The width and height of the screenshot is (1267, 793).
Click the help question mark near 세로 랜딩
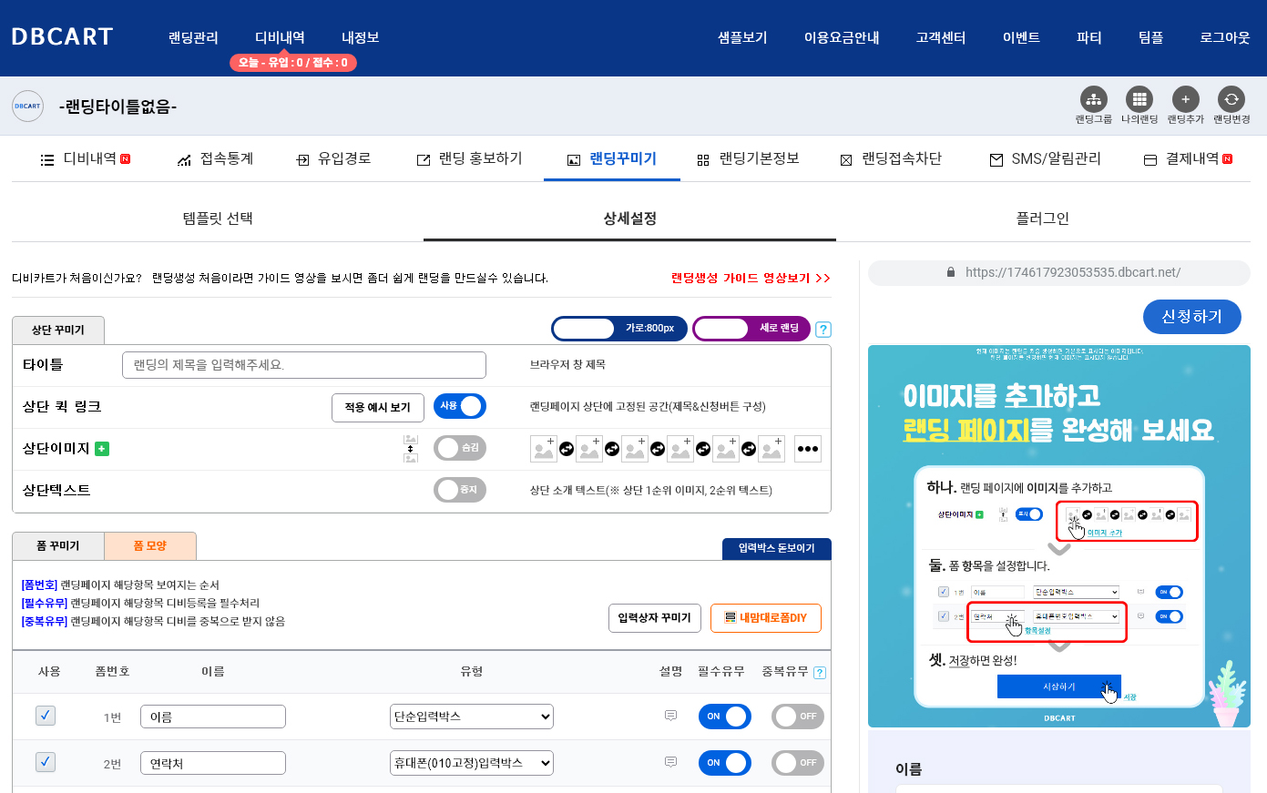point(823,330)
